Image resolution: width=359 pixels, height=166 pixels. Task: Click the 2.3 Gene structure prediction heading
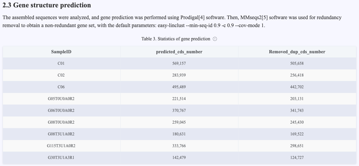(x=47, y=5)
